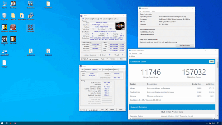Open Mainboard tab in lower CPU-Z
Screen dimensions: 222x125
coord(88,70)
